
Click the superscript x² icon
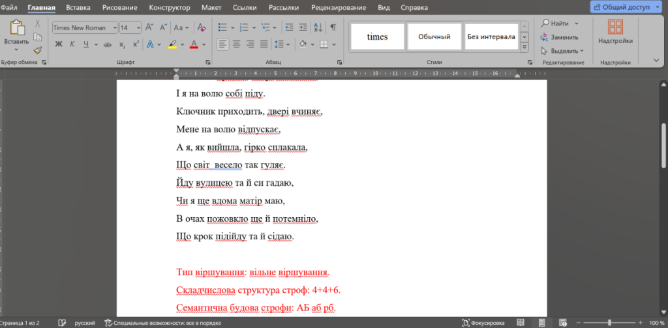[136, 44]
